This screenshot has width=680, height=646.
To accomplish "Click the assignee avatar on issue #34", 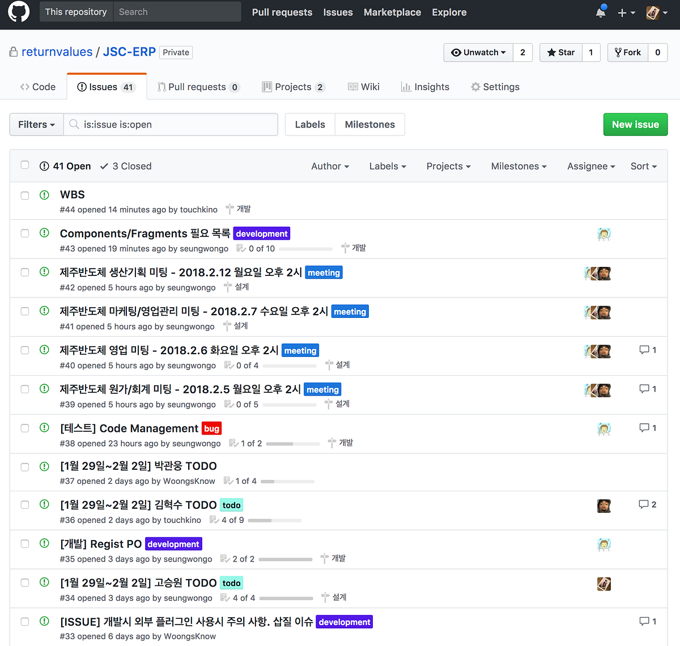I will [603, 583].
